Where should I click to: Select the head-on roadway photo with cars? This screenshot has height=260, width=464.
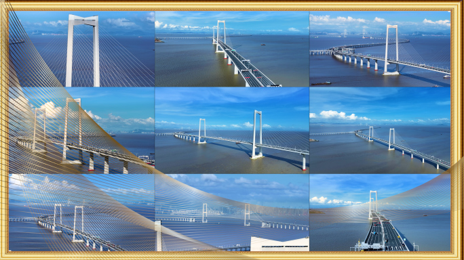click(x=380, y=213)
